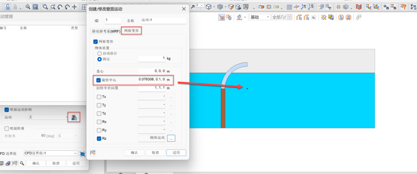
Task: Click the 名称 input field containing 运动-1
Action: (163, 20)
